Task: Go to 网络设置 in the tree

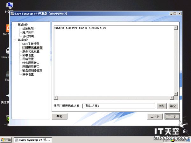Action: click(x=28, y=59)
